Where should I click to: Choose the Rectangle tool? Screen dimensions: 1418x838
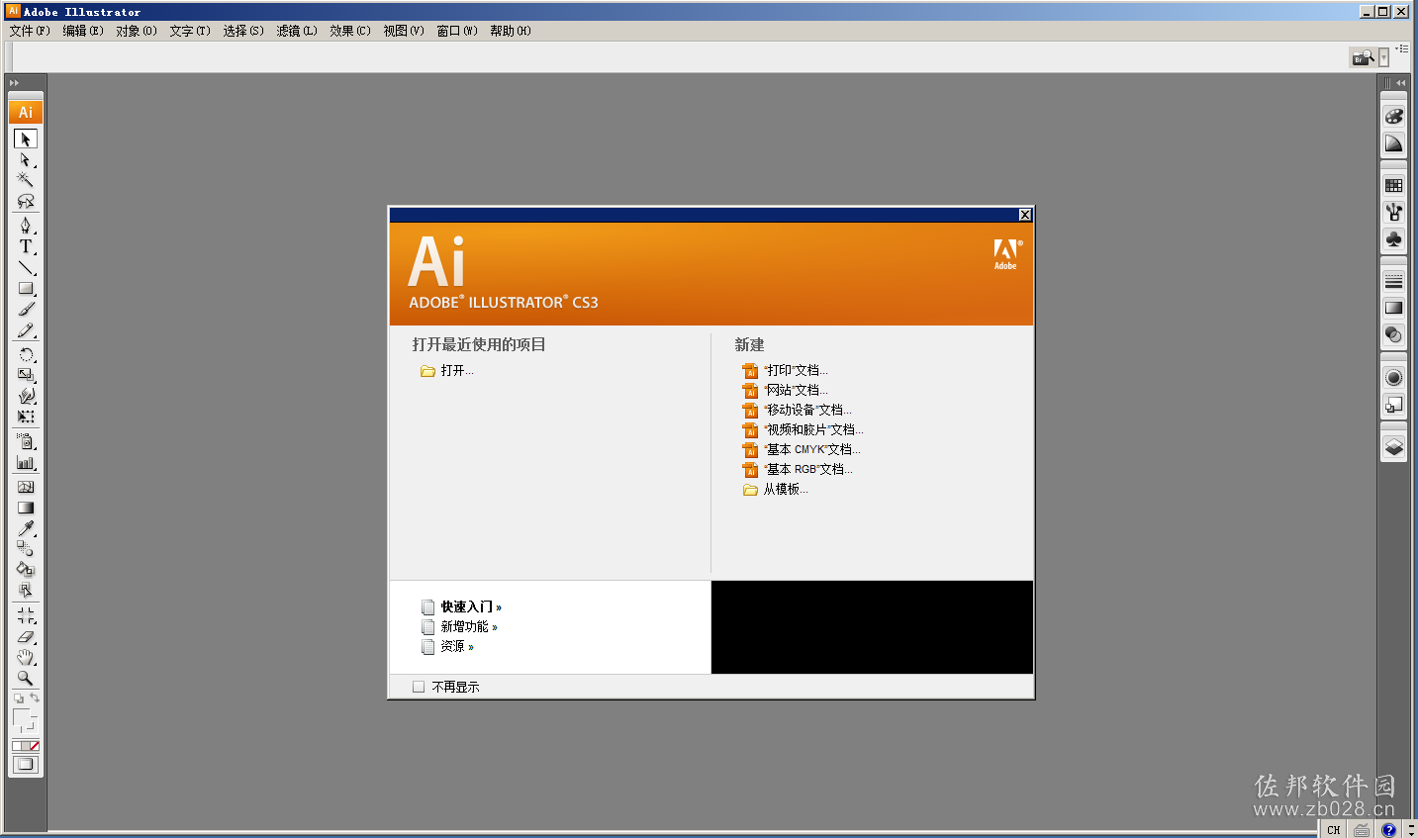click(x=26, y=289)
